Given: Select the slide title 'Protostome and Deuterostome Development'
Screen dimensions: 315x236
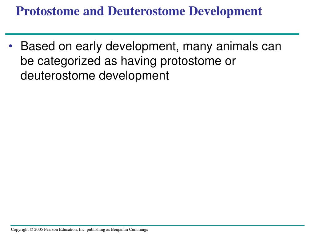Looking at the screenshot, I should pos(139,11).
